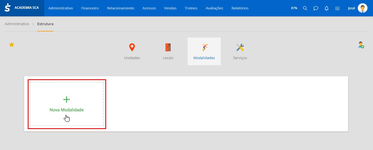373x150 pixels.
Task: Select the Locais door icon
Action: (x=168, y=48)
